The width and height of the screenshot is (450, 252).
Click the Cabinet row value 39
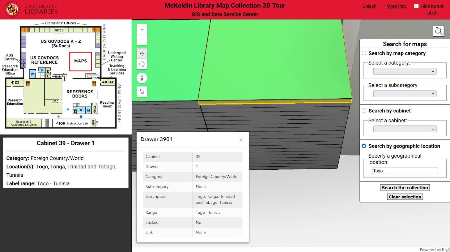pyautogui.click(x=198, y=157)
